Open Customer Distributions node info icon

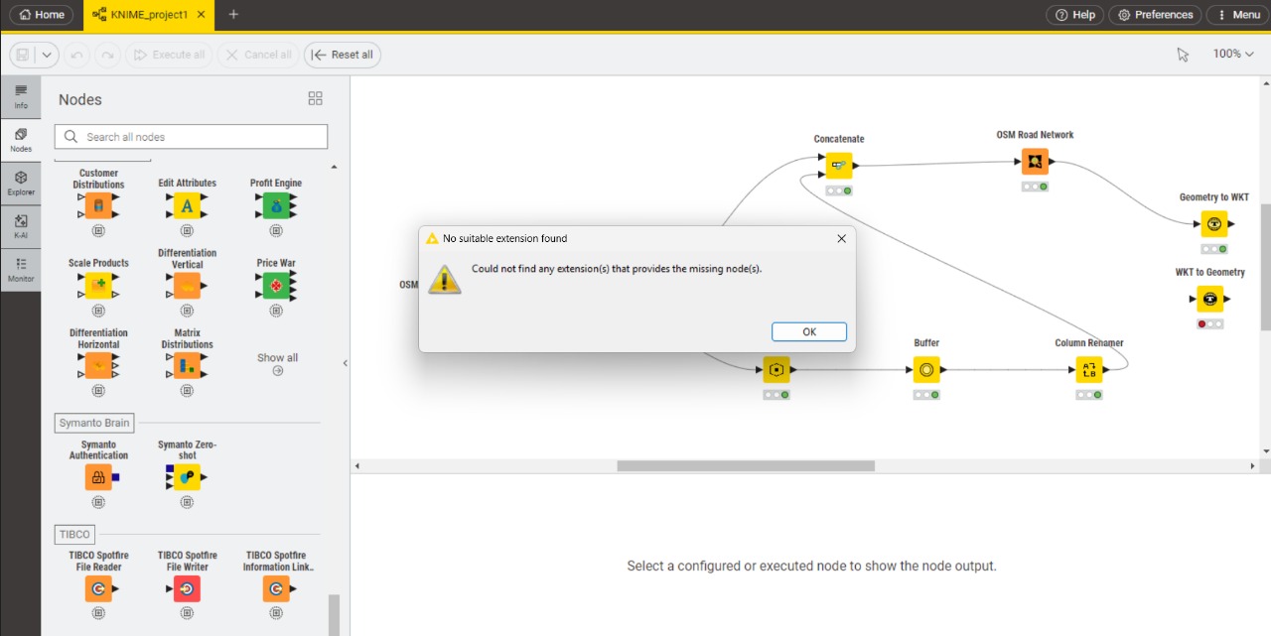pos(98,230)
